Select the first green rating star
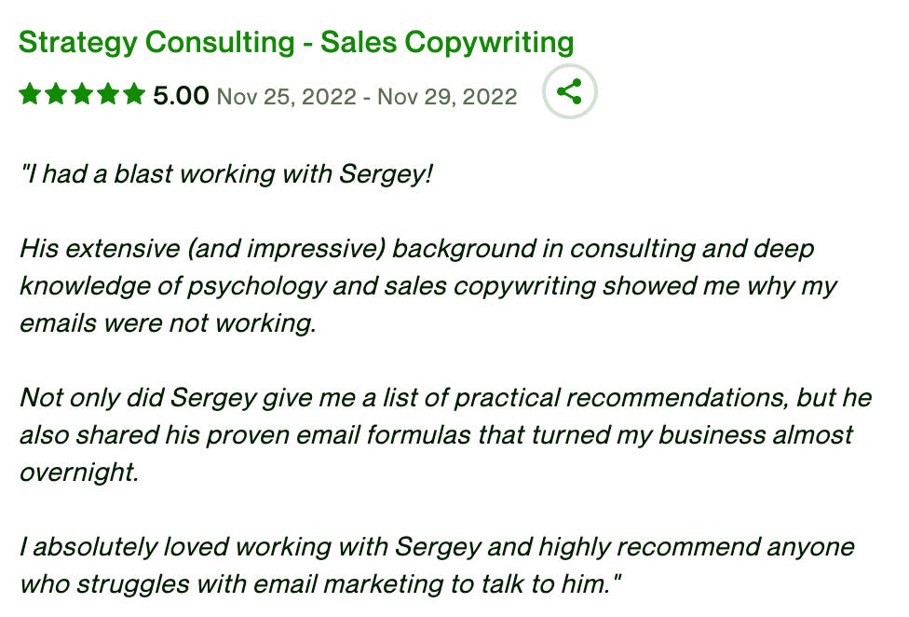 [29, 93]
